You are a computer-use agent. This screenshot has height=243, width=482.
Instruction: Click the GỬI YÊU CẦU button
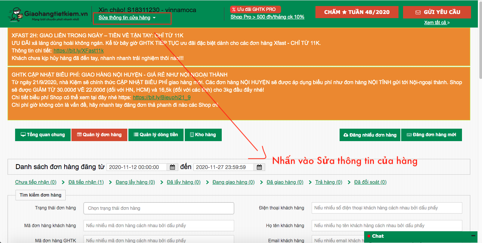(x=437, y=12)
